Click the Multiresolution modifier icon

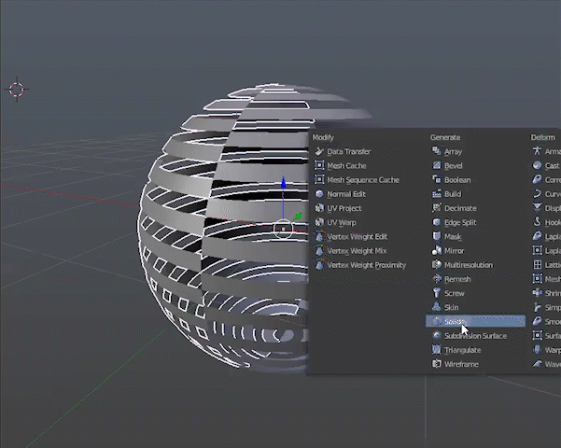[x=437, y=265]
